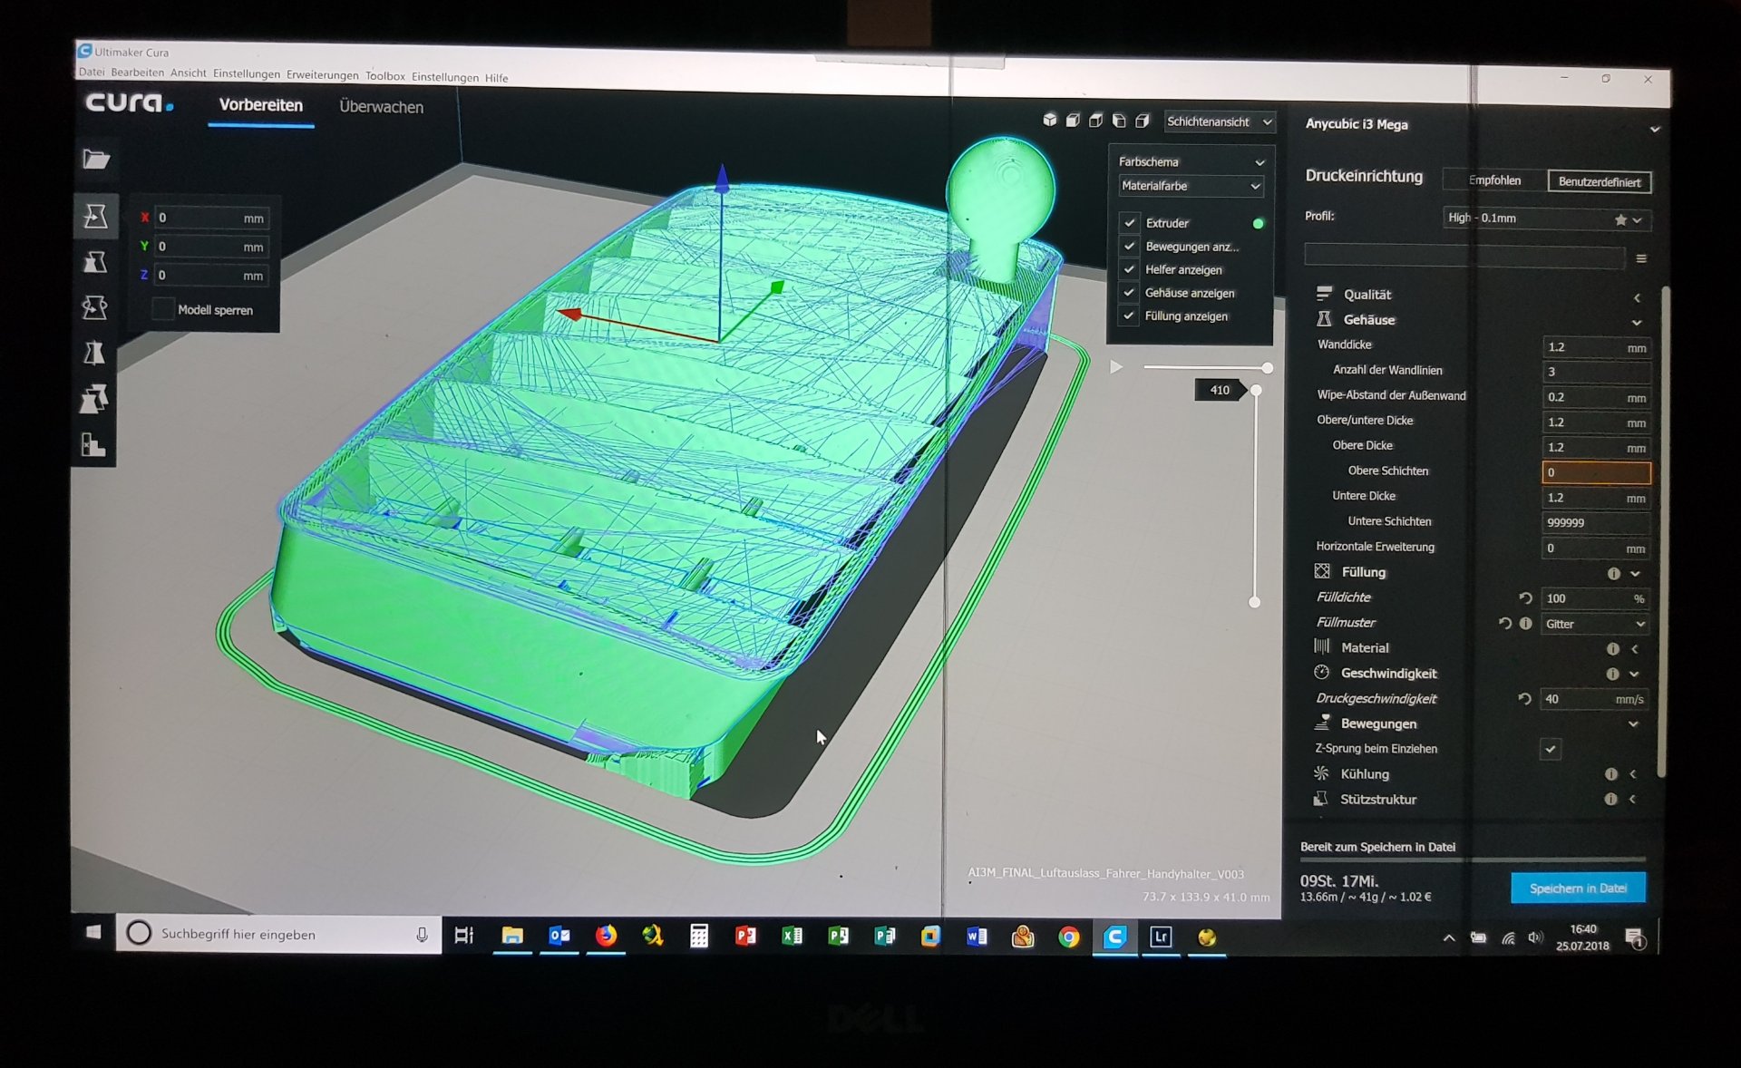This screenshot has width=1741, height=1068.
Task: Open the Hilfe menu
Action: click(497, 78)
